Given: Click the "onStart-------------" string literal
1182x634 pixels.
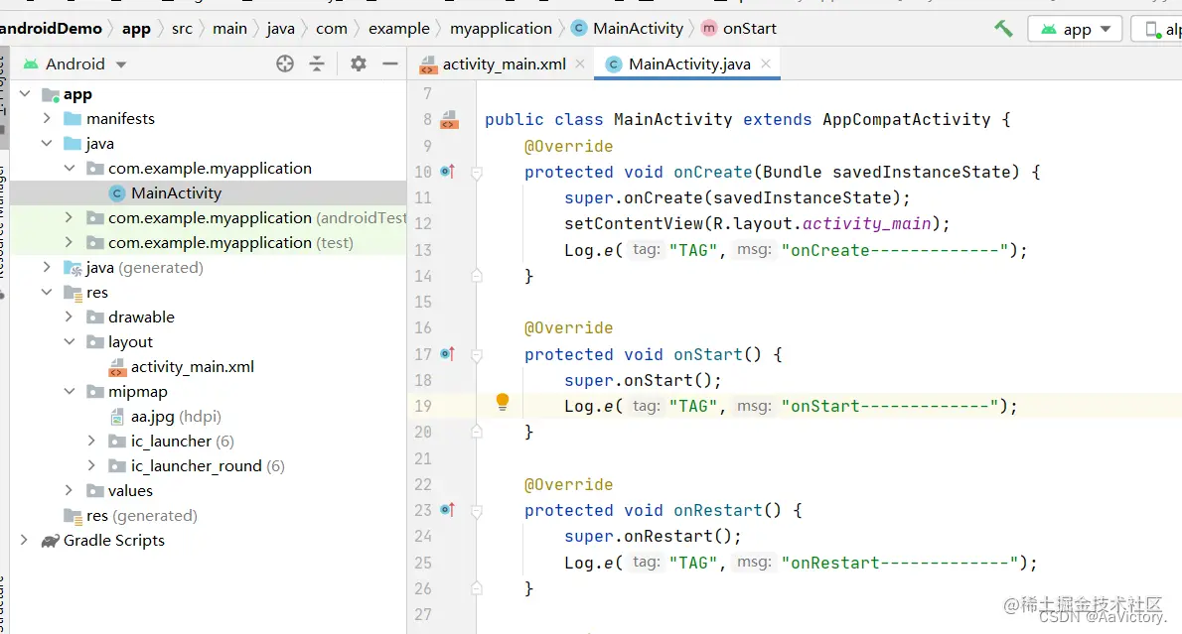Looking at the screenshot, I should tap(890, 407).
